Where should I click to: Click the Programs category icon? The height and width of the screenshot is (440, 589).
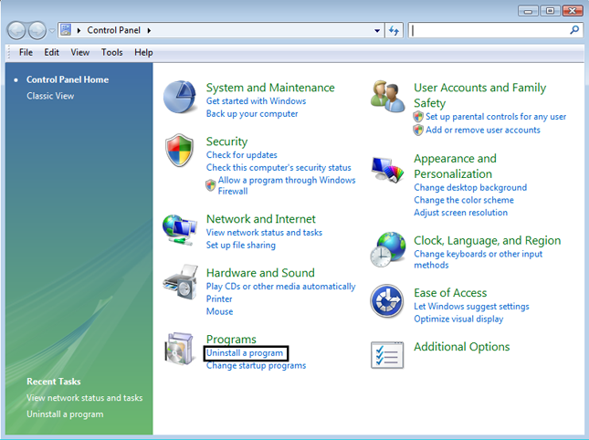point(180,349)
